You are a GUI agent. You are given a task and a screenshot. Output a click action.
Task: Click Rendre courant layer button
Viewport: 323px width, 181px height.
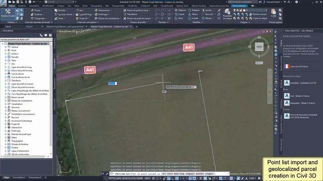pyautogui.click(x=258, y=15)
